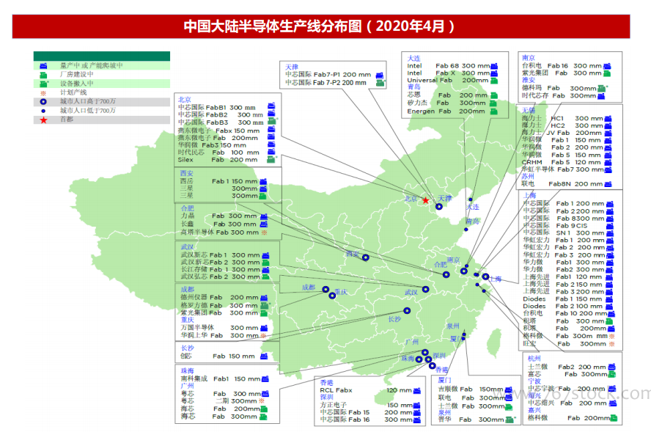Click planned-line symbol of 高塔半导体 row

click(x=264, y=233)
